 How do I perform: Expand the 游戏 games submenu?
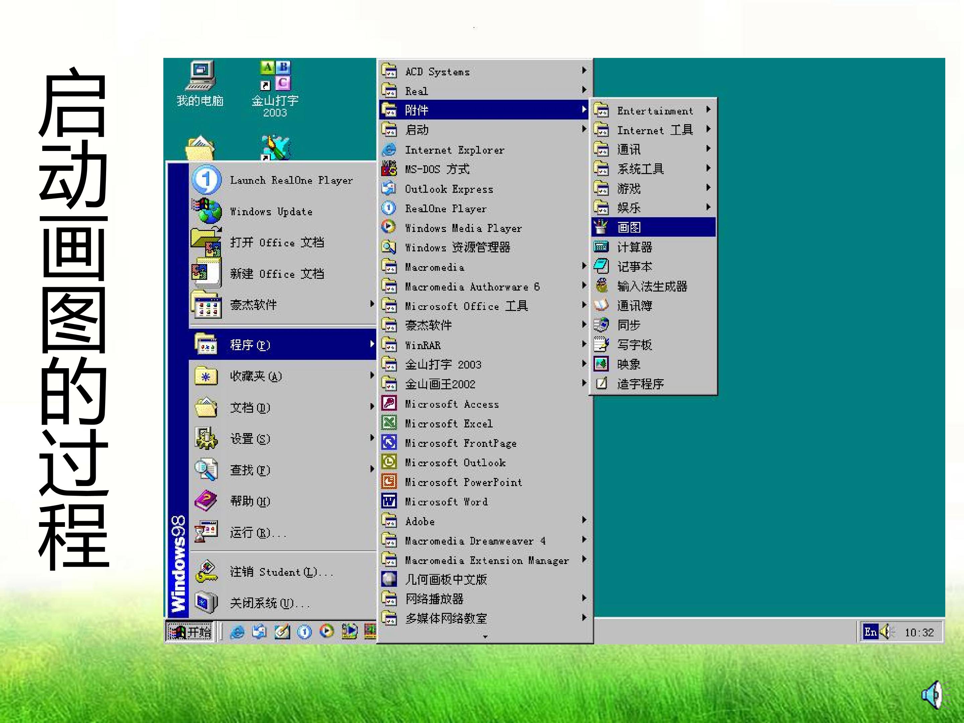click(x=653, y=188)
